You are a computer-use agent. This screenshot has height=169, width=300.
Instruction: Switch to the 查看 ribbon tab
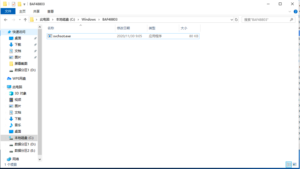[x=51, y=12]
